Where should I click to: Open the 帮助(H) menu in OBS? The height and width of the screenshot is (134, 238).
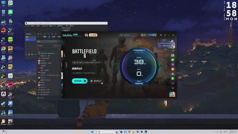[72, 26]
